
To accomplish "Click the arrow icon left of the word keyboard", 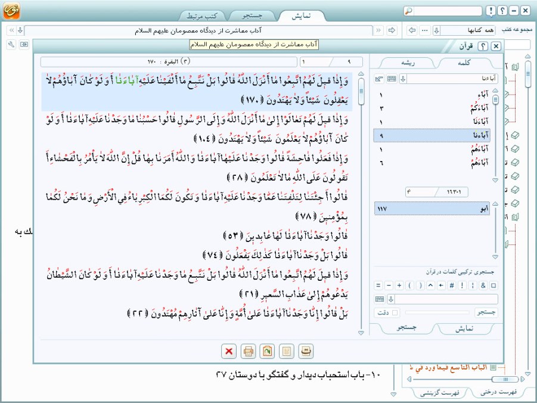I will coord(379,79).
